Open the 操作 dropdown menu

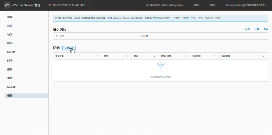click(x=213, y=5)
